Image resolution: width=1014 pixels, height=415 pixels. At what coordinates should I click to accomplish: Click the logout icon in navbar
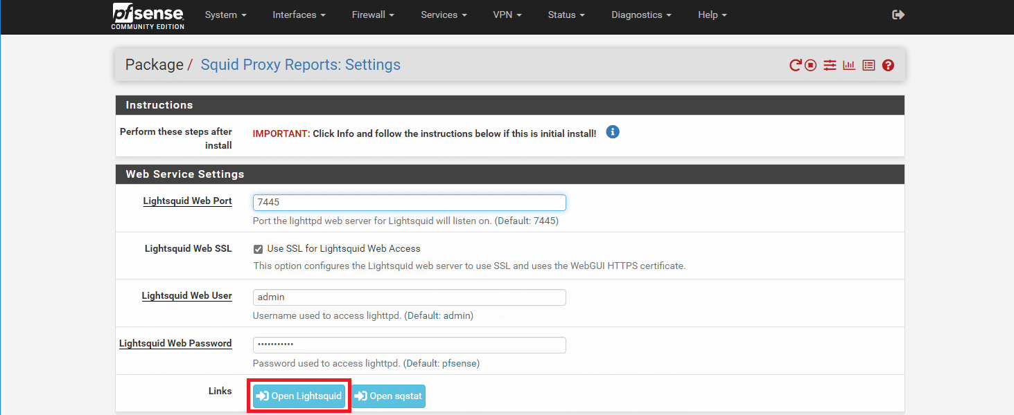tap(898, 15)
